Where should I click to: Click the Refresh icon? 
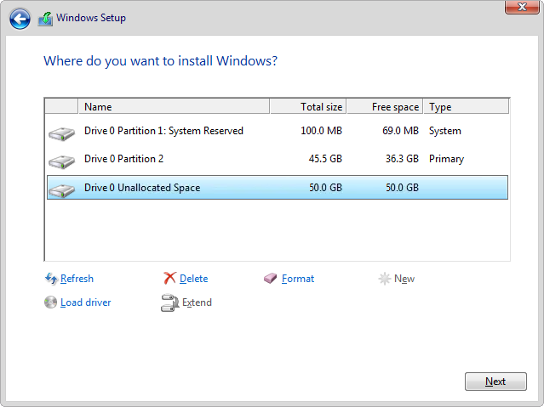click(x=50, y=279)
